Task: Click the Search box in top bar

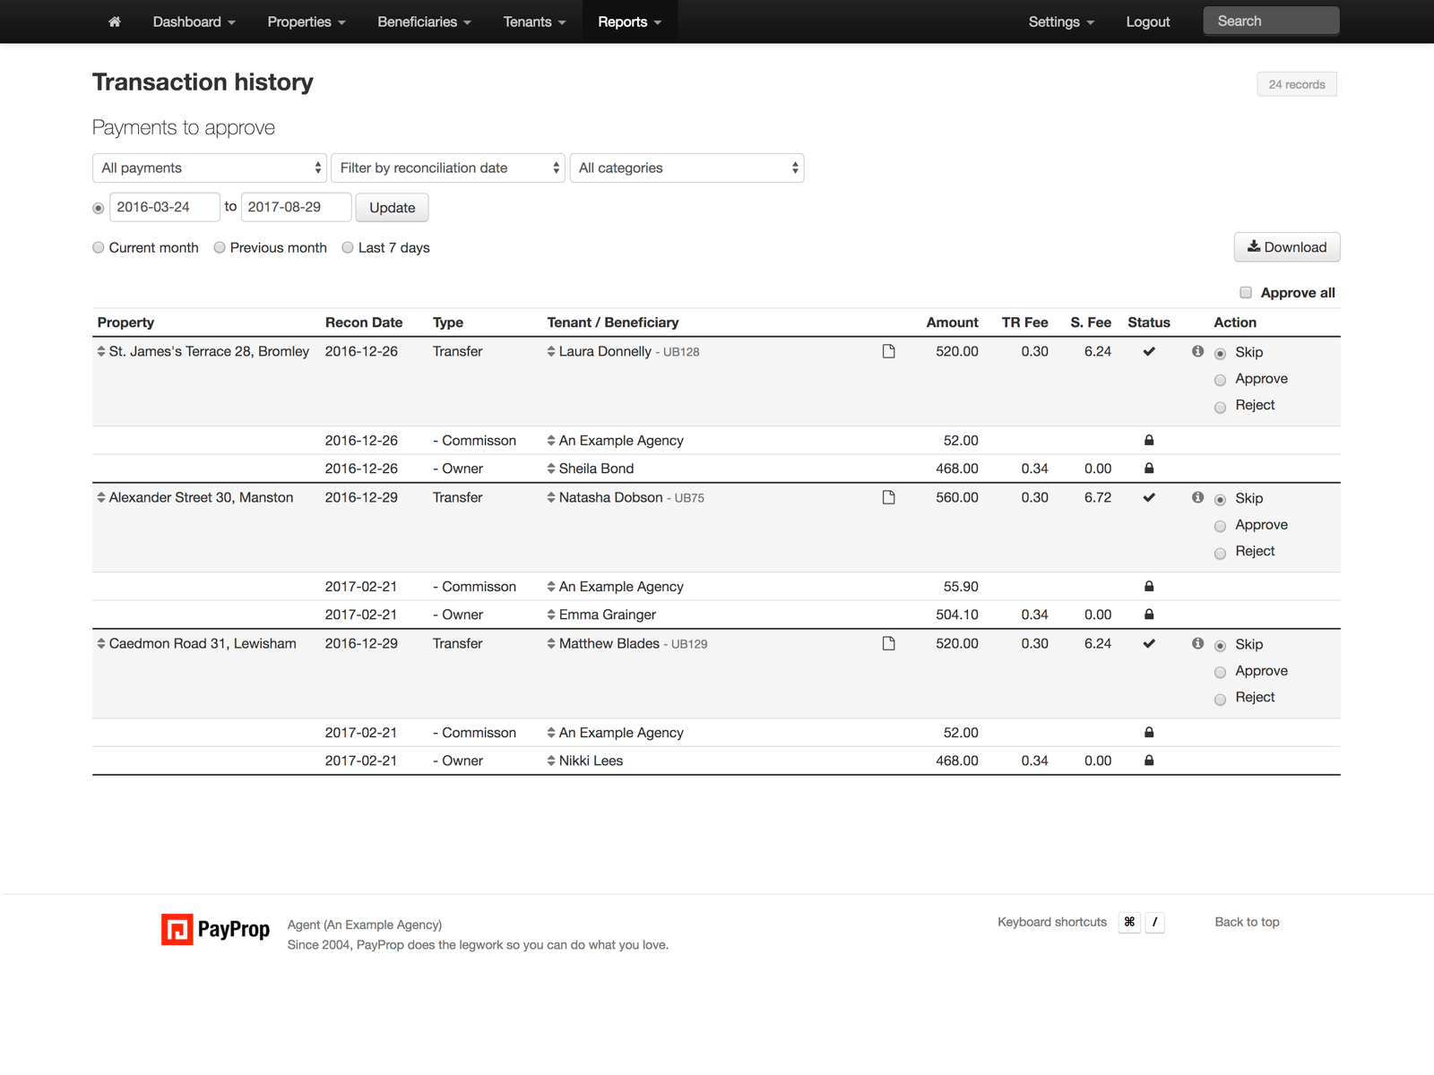Action: coord(1271,21)
